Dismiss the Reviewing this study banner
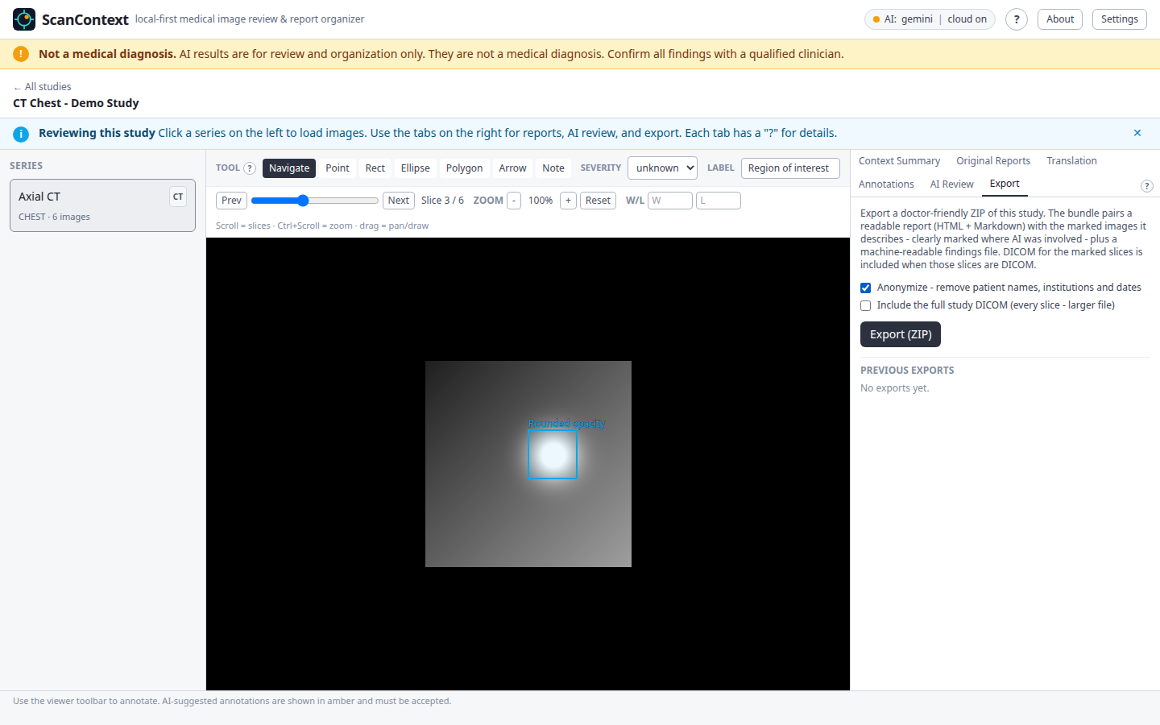1160x725 pixels. click(1137, 133)
